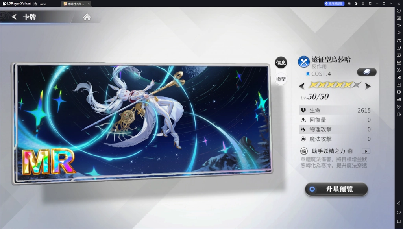Select the 信息 info tab

pyautogui.click(x=281, y=63)
